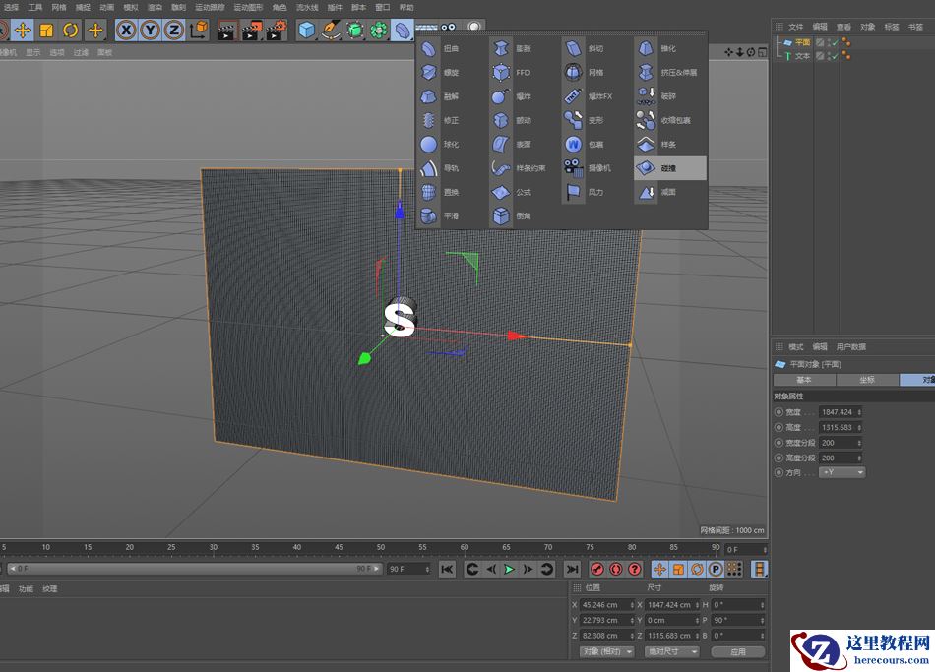This screenshot has height=672, width=935.
Task: Toggle top visibility dot of the 文本 object
Action: pos(843,53)
